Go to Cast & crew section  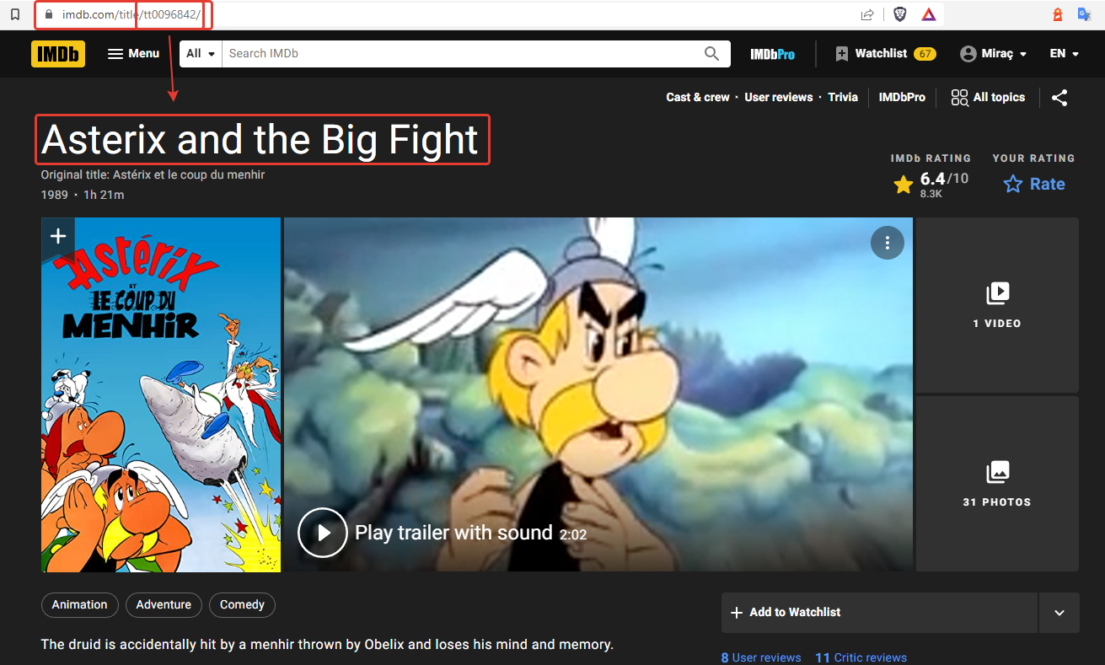(698, 98)
